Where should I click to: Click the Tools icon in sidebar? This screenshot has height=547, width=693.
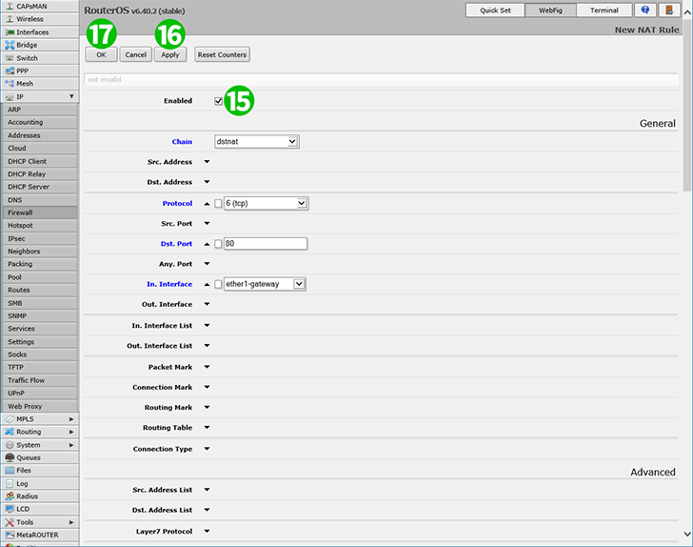click(10, 522)
